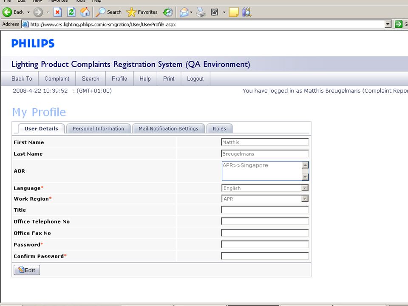Switch to Mail Notification Settings tab
408x306 pixels.
pos(168,128)
